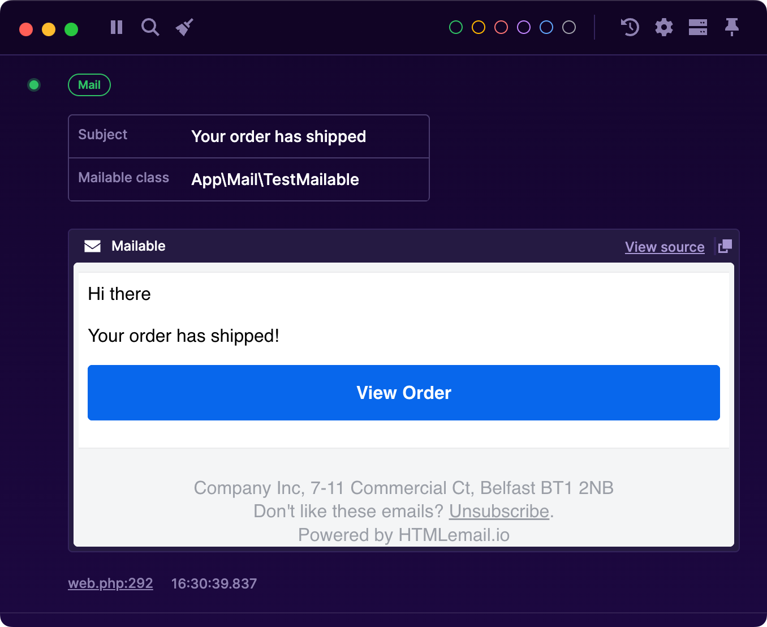Image resolution: width=767 pixels, height=627 pixels.
Task: Clear the screen with the broom icon
Action: tap(184, 27)
